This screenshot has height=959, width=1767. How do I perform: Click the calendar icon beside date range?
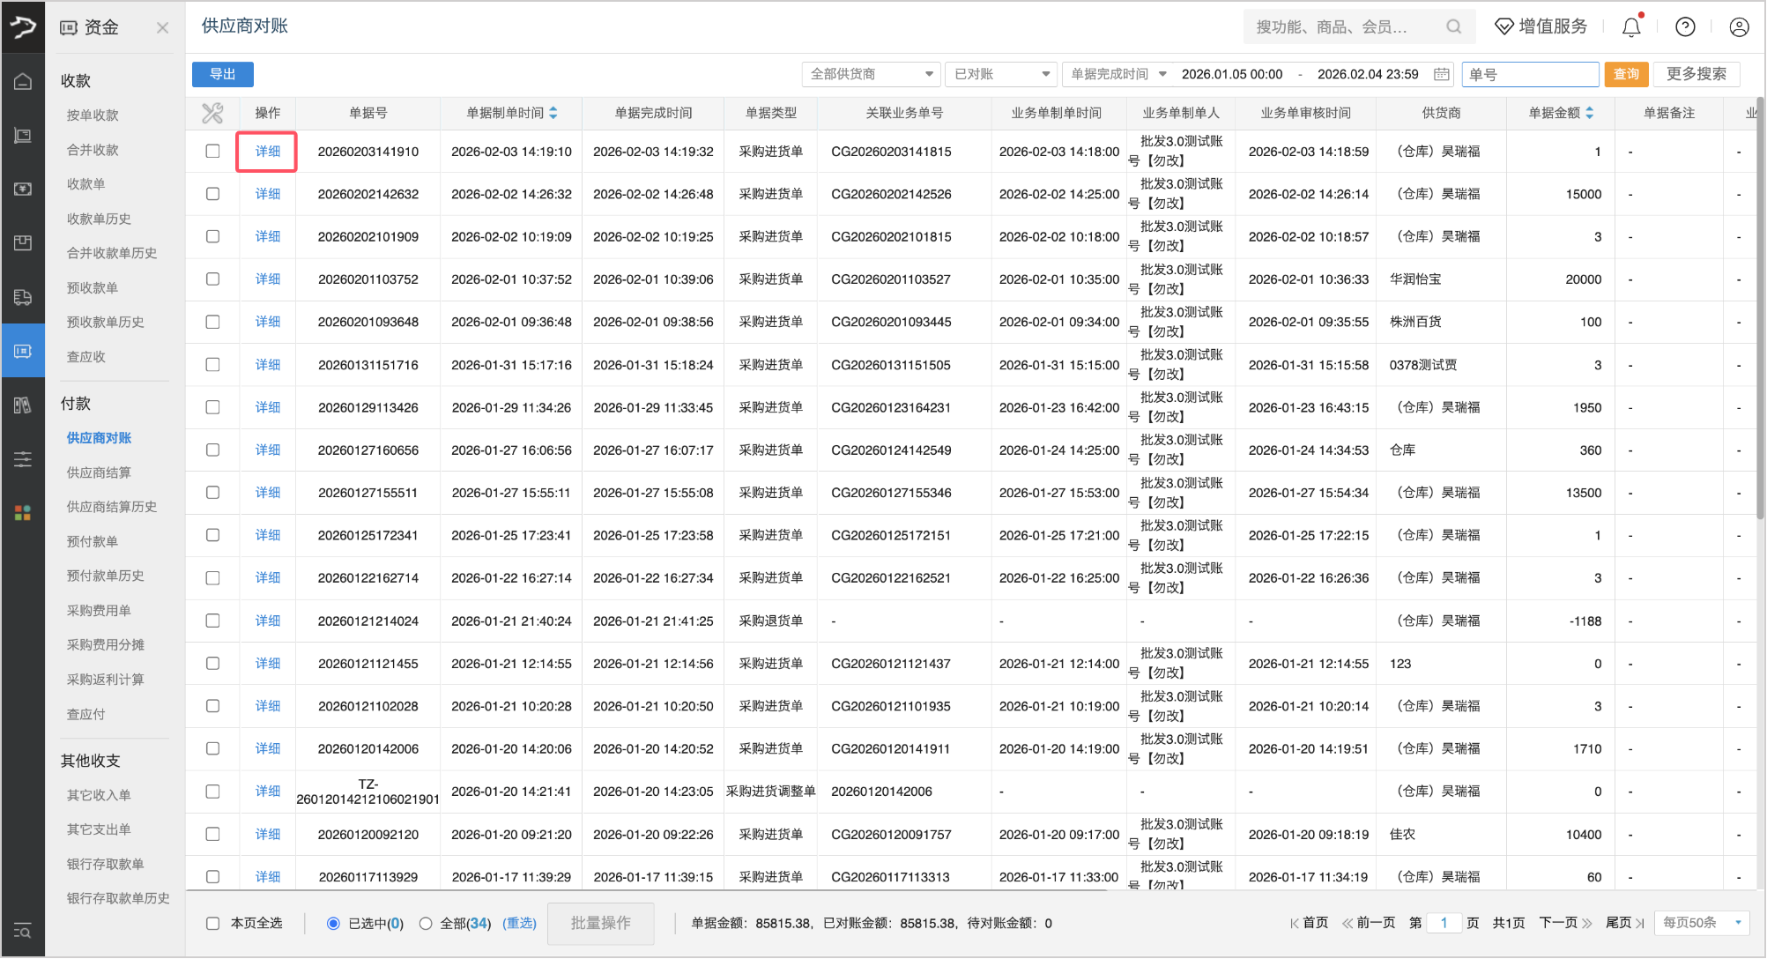1441,74
